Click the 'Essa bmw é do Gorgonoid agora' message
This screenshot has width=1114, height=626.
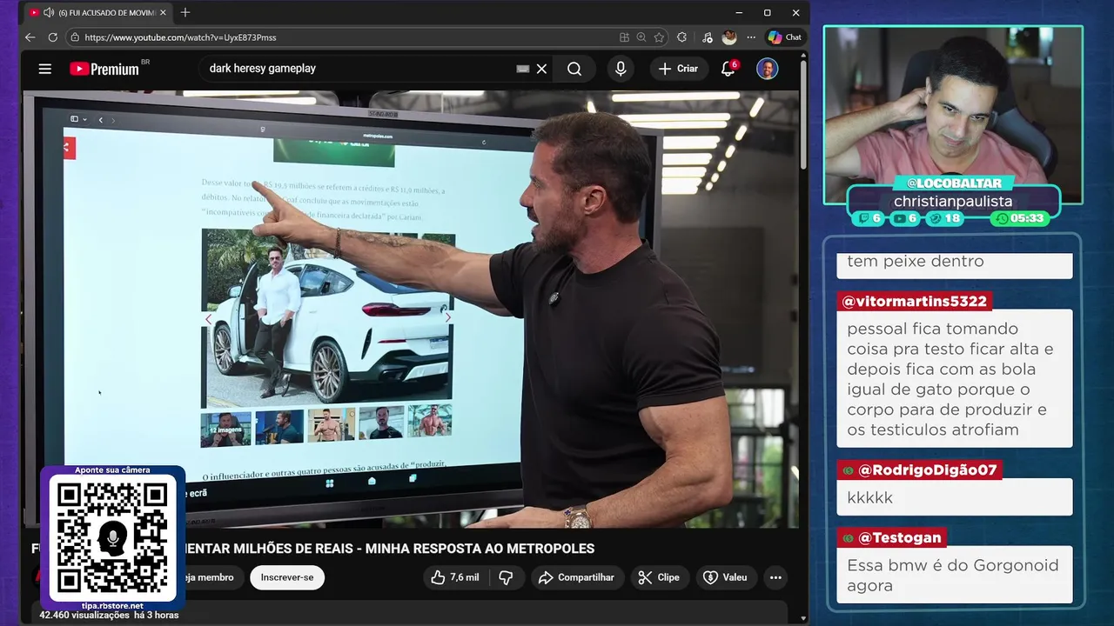click(955, 575)
